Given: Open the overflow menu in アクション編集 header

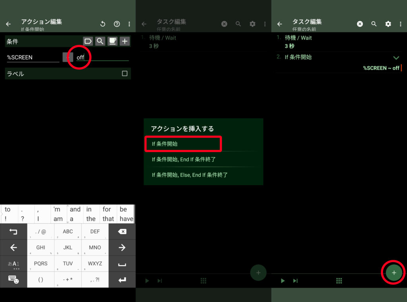Looking at the screenshot, I should (129, 24).
